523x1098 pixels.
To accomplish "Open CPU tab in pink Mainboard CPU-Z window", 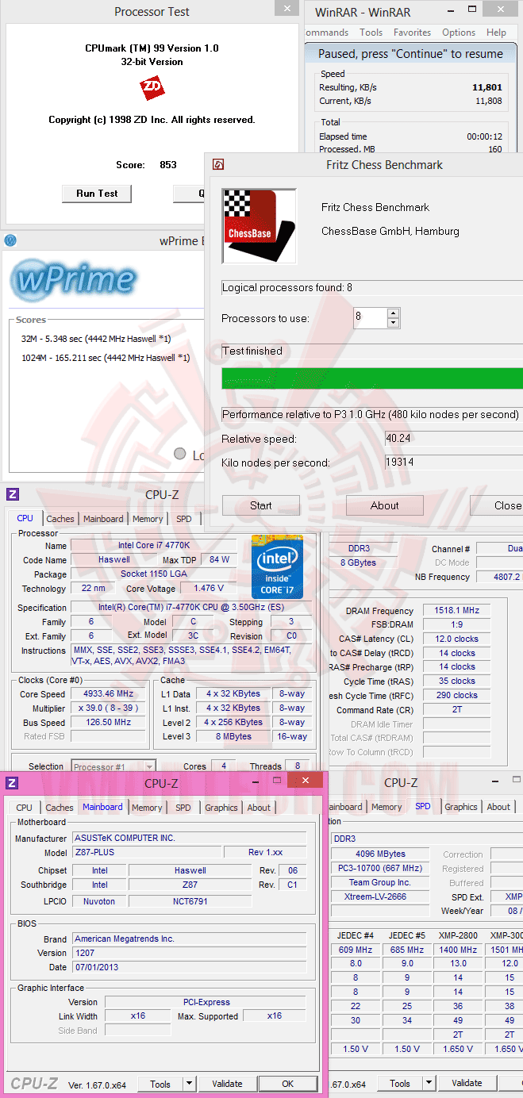I will pos(25,808).
